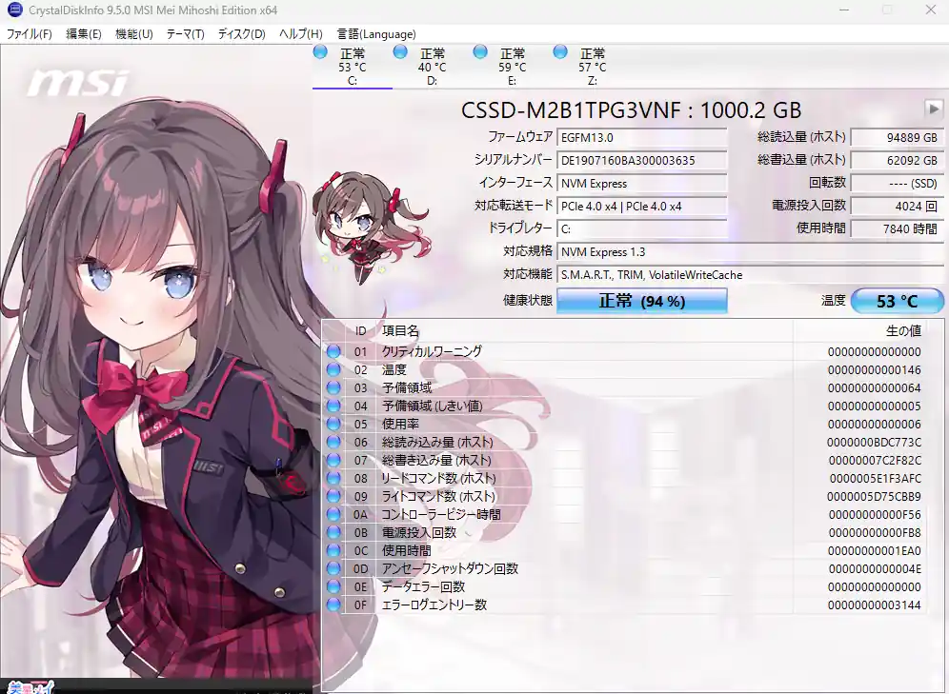The width and height of the screenshot is (949, 694).
Task: Click status icon for 0E データエラー回数
Action: click(333, 586)
